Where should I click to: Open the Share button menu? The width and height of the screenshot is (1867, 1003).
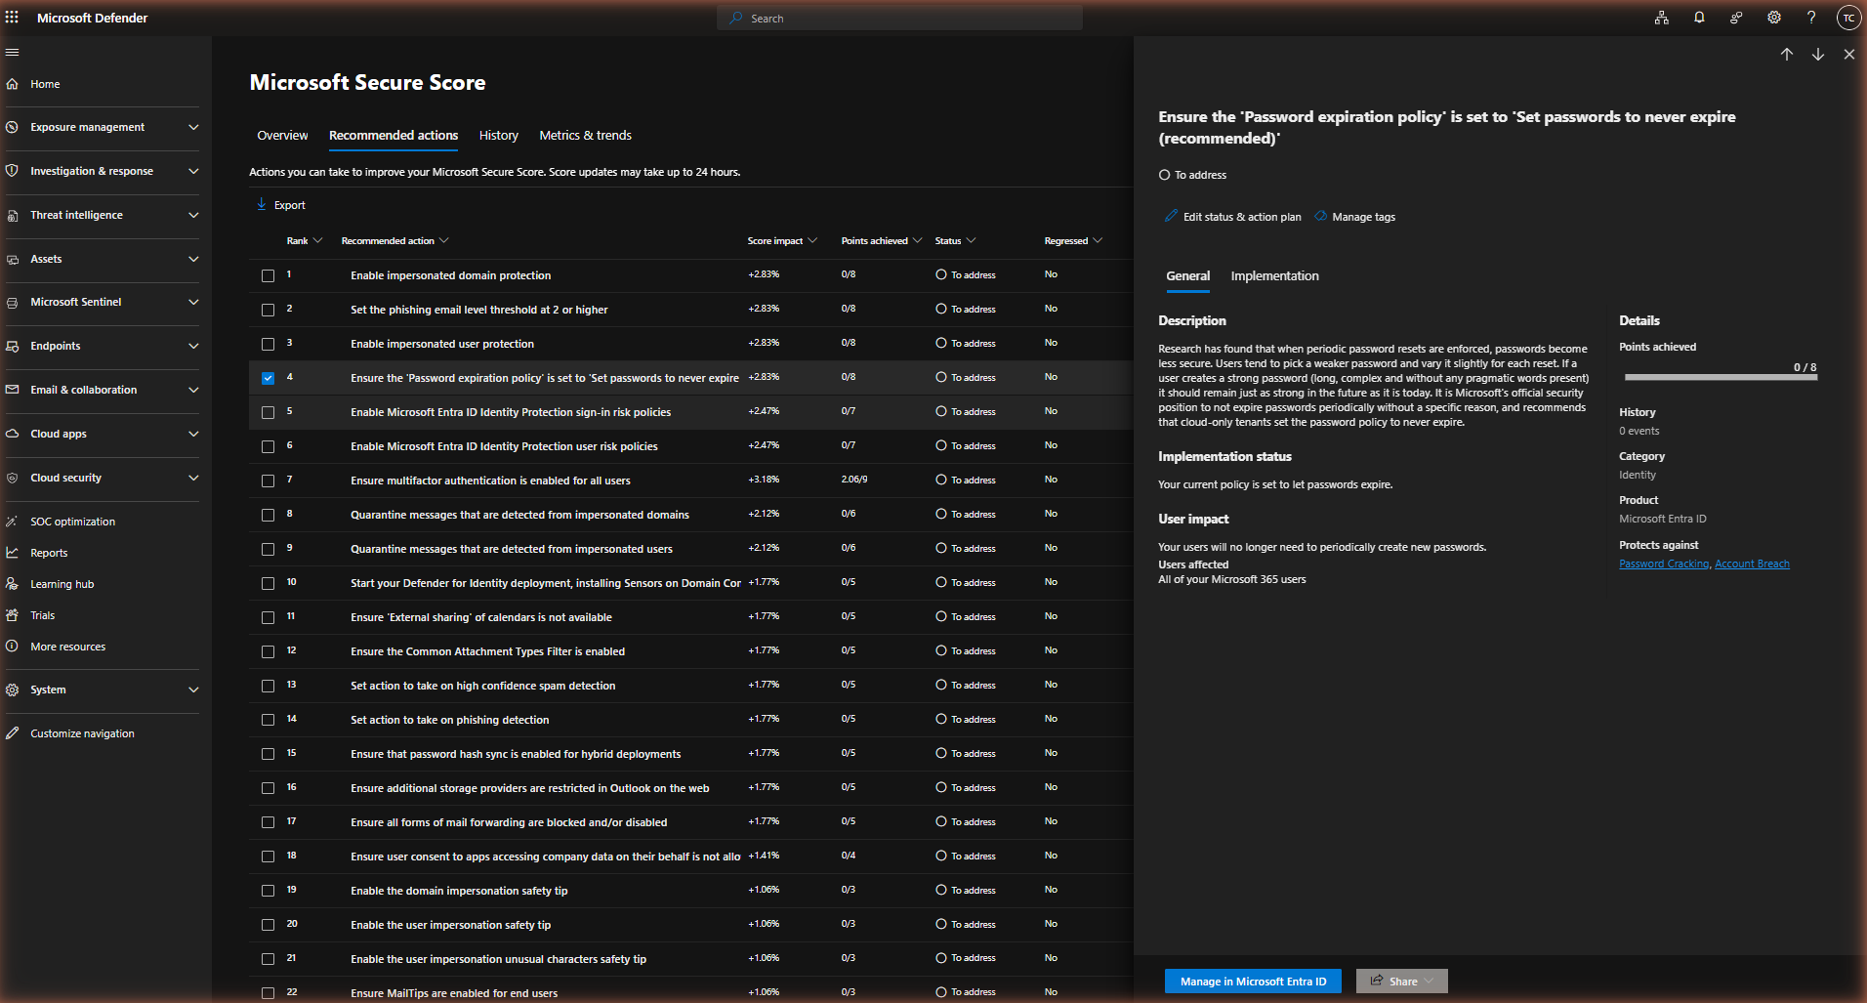pyautogui.click(x=1401, y=982)
